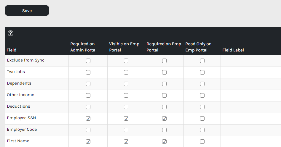Enable Read Only on Emp Portal for First Name
This screenshot has height=147, width=281.
coord(202,142)
